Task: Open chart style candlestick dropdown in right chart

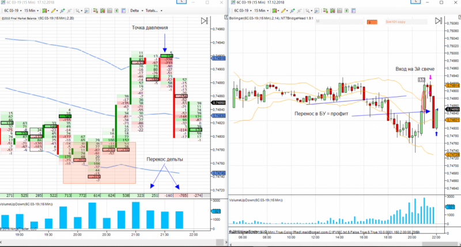Action: coord(275,10)
